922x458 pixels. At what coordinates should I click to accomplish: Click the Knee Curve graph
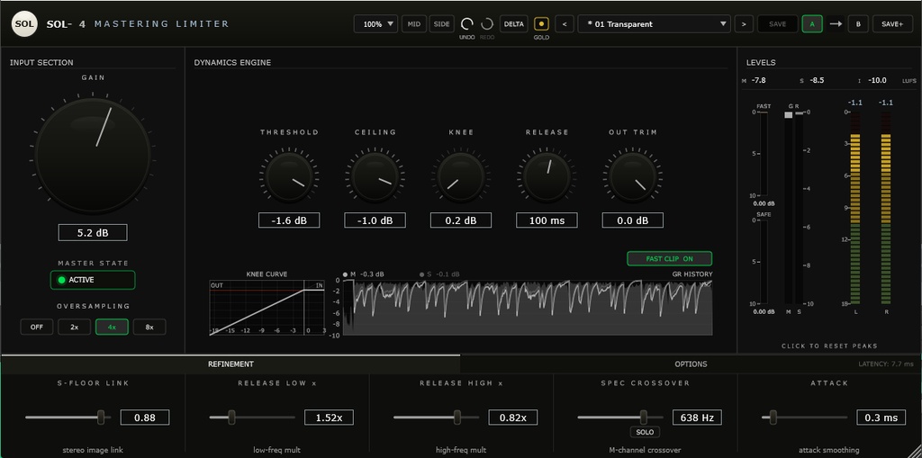[267, 308]
